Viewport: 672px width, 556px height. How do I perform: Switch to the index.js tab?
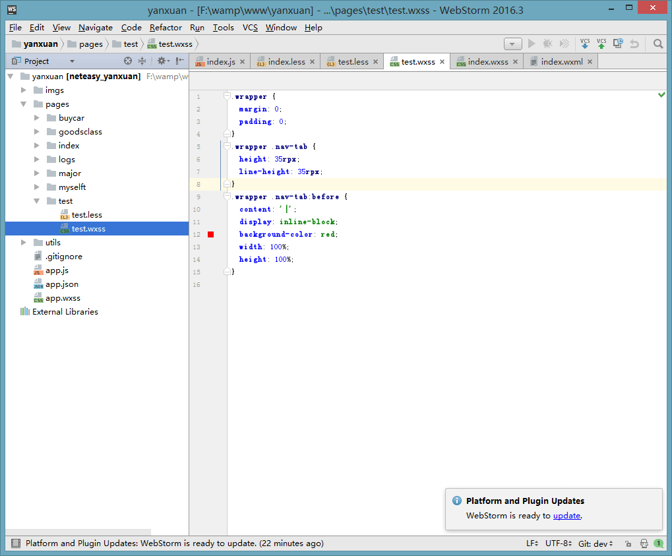click(x=221, y=62)
